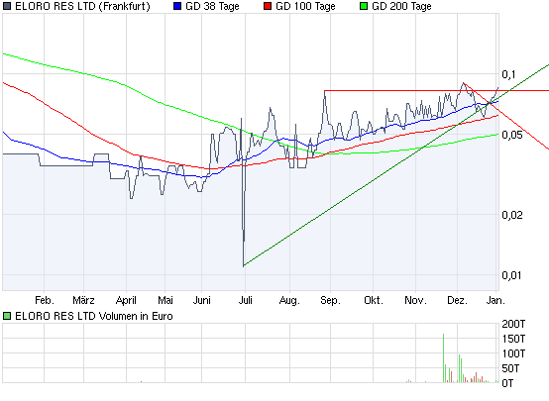549x401 pixels.
Task: Click the 50T volume axis label
Action: (510, 368)
